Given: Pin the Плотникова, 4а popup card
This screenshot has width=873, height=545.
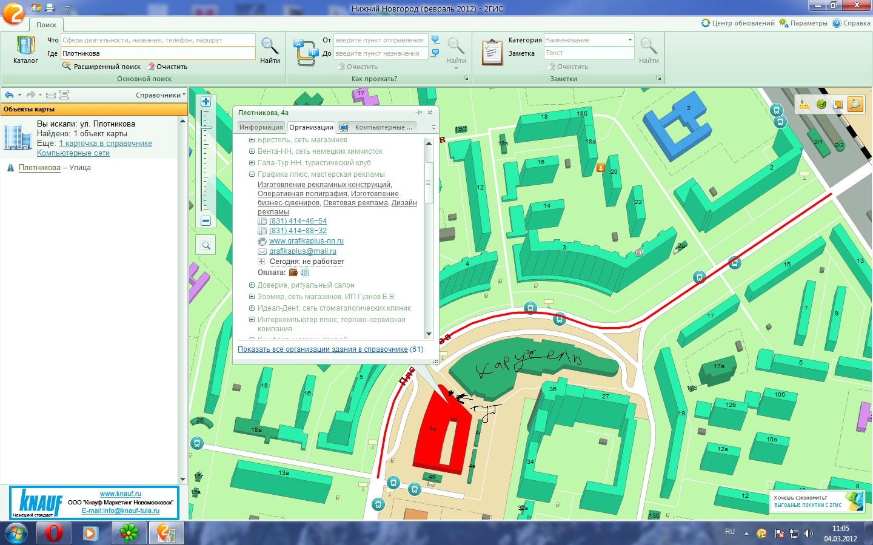Looking at the screenshot, I should [x=419, y=113].
